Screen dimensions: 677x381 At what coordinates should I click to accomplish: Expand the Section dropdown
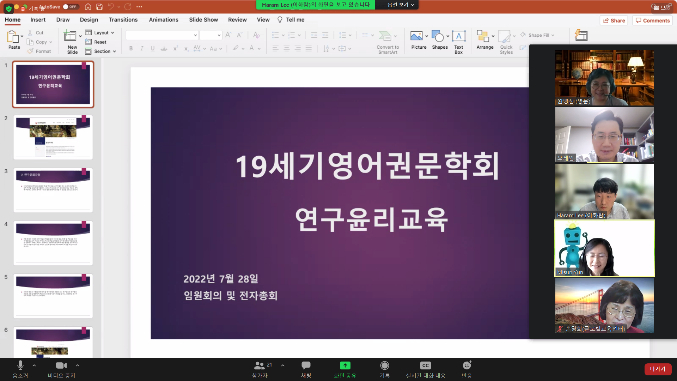coord(102,51)
